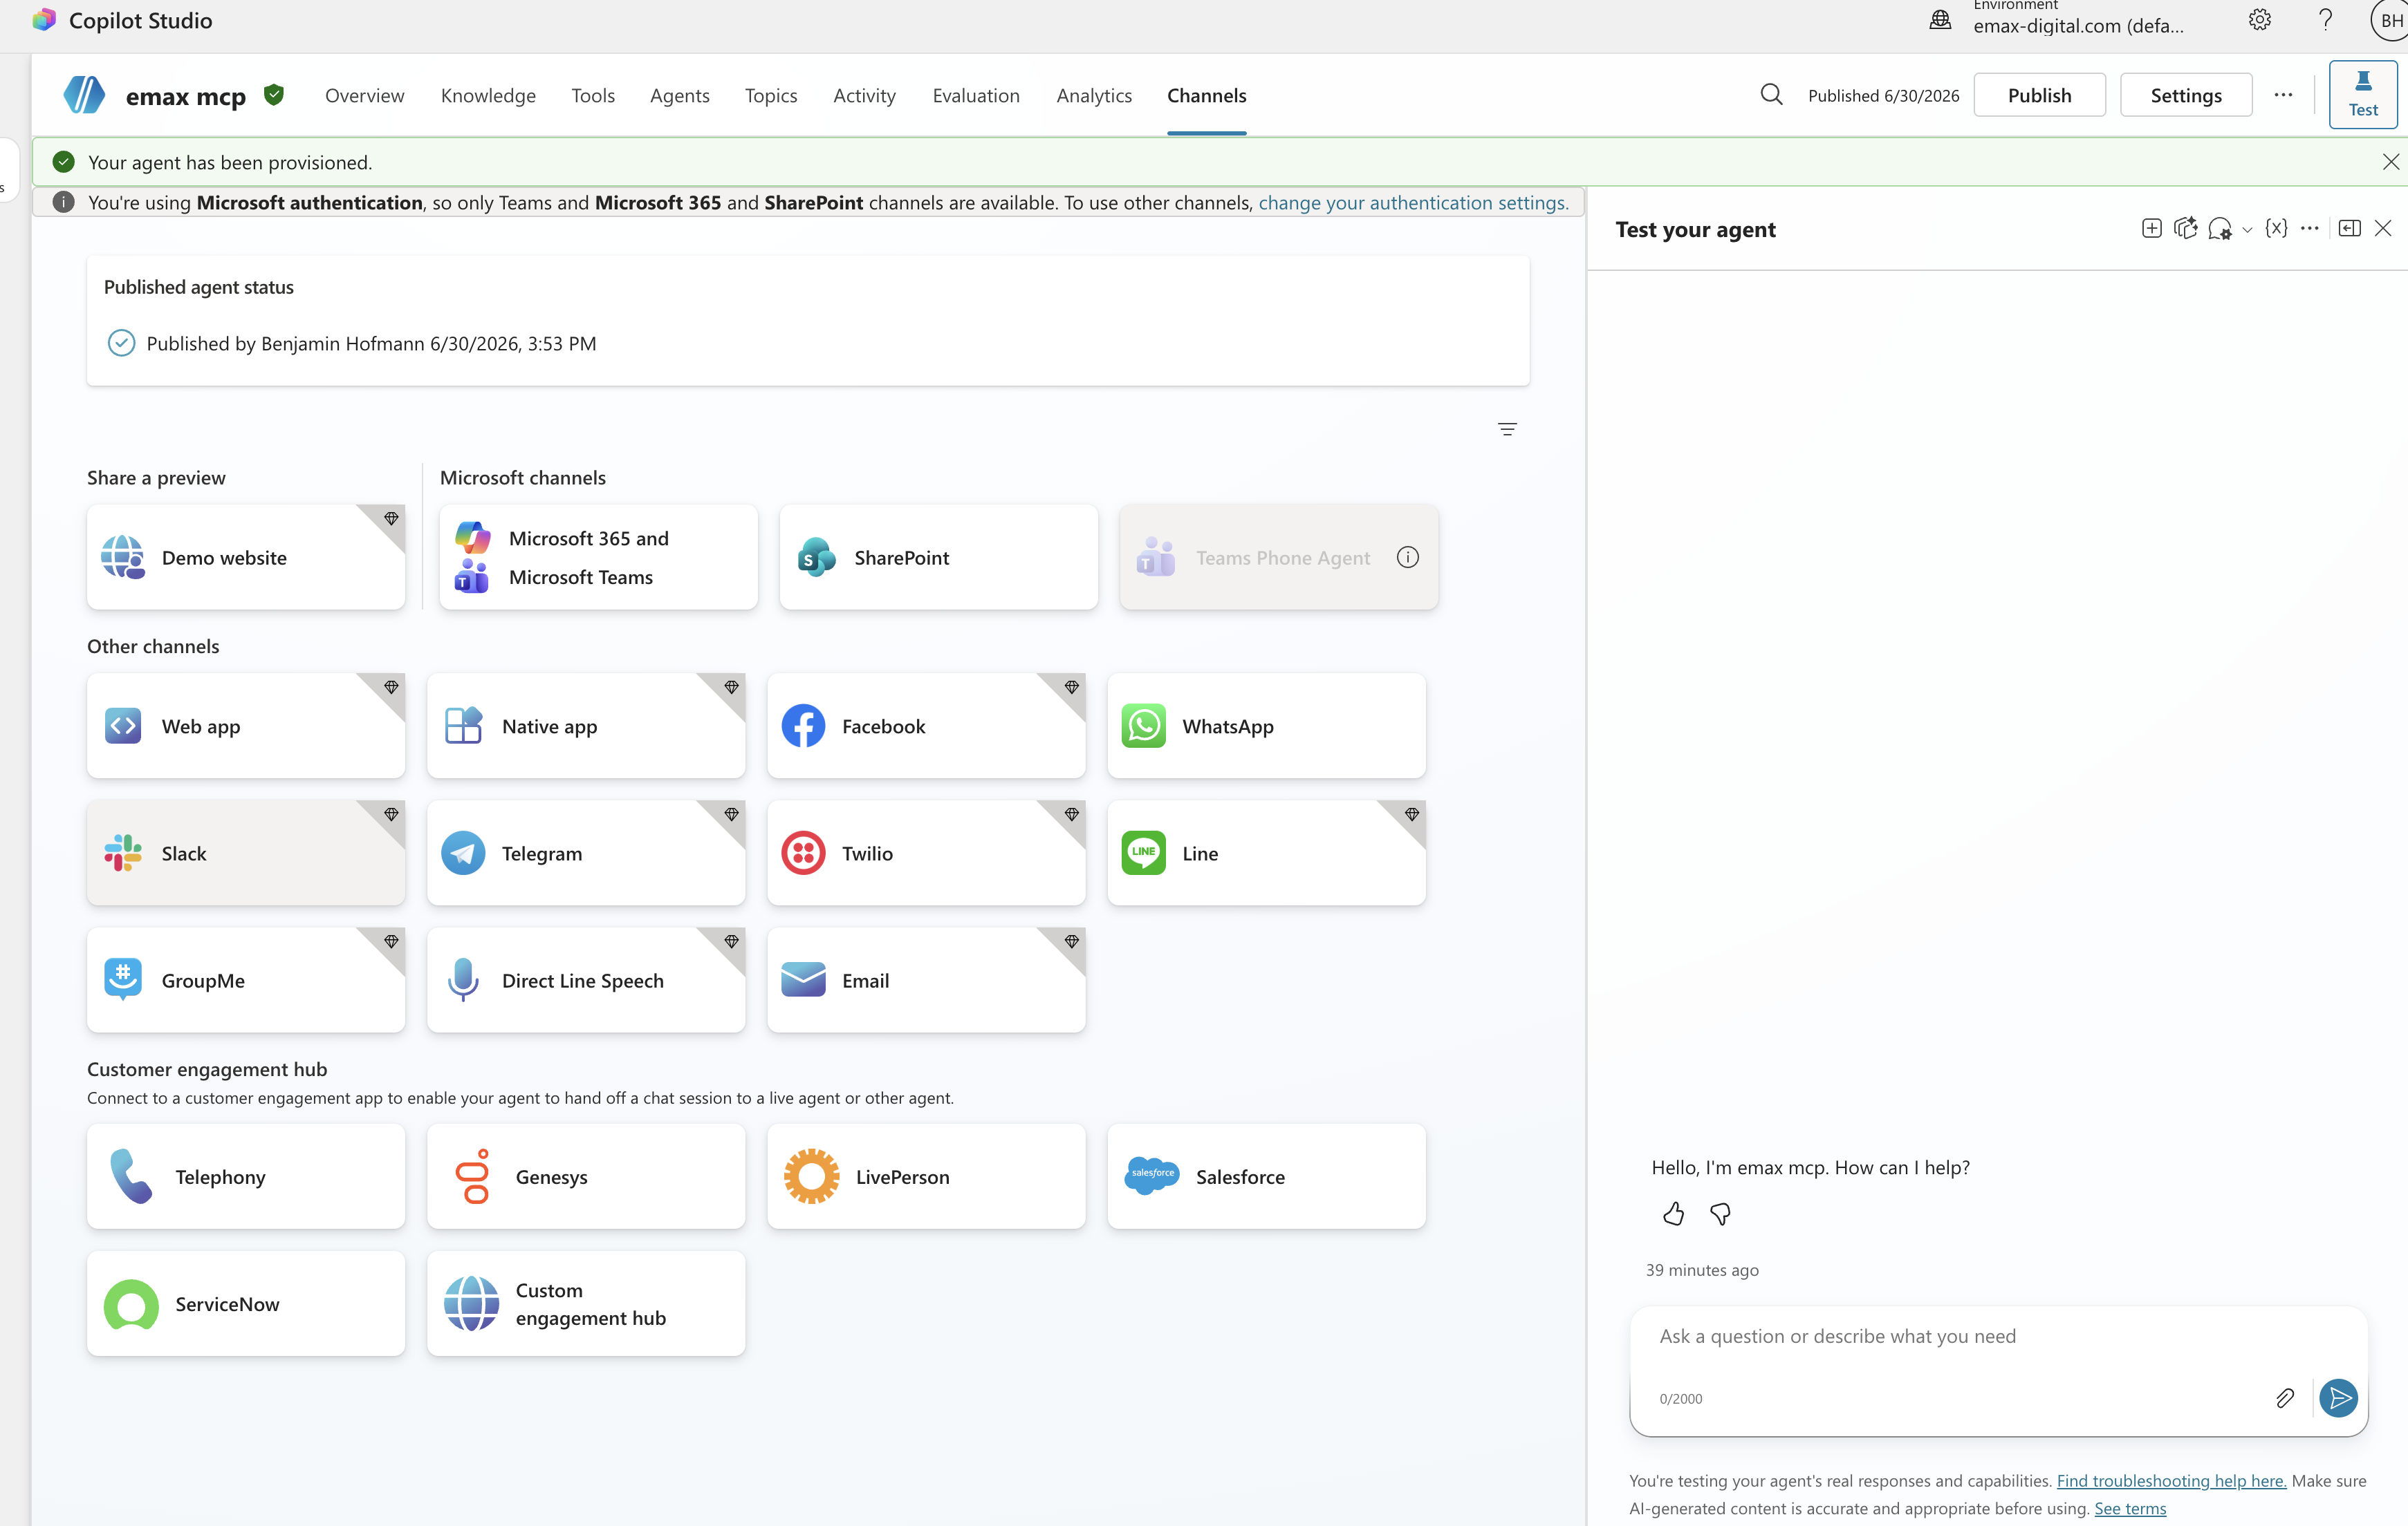Go to the Topics tab
2408x1526 pixels.
[x=771, y=95]
